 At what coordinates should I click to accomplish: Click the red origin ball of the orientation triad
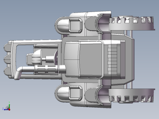[x=9, y=110]
